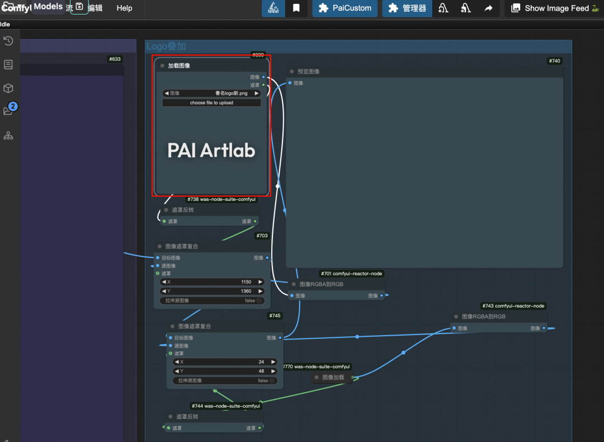Collapse the 图像RGBA到RGB node #743 title dot
Image resolution: width=604 pixels, height=442 pixels.
456,316
